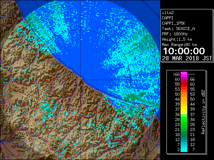Click the 'CAPPI' product label
Image resolution: width=214 pixels, height=160 pixels.
tap(168, 18)
